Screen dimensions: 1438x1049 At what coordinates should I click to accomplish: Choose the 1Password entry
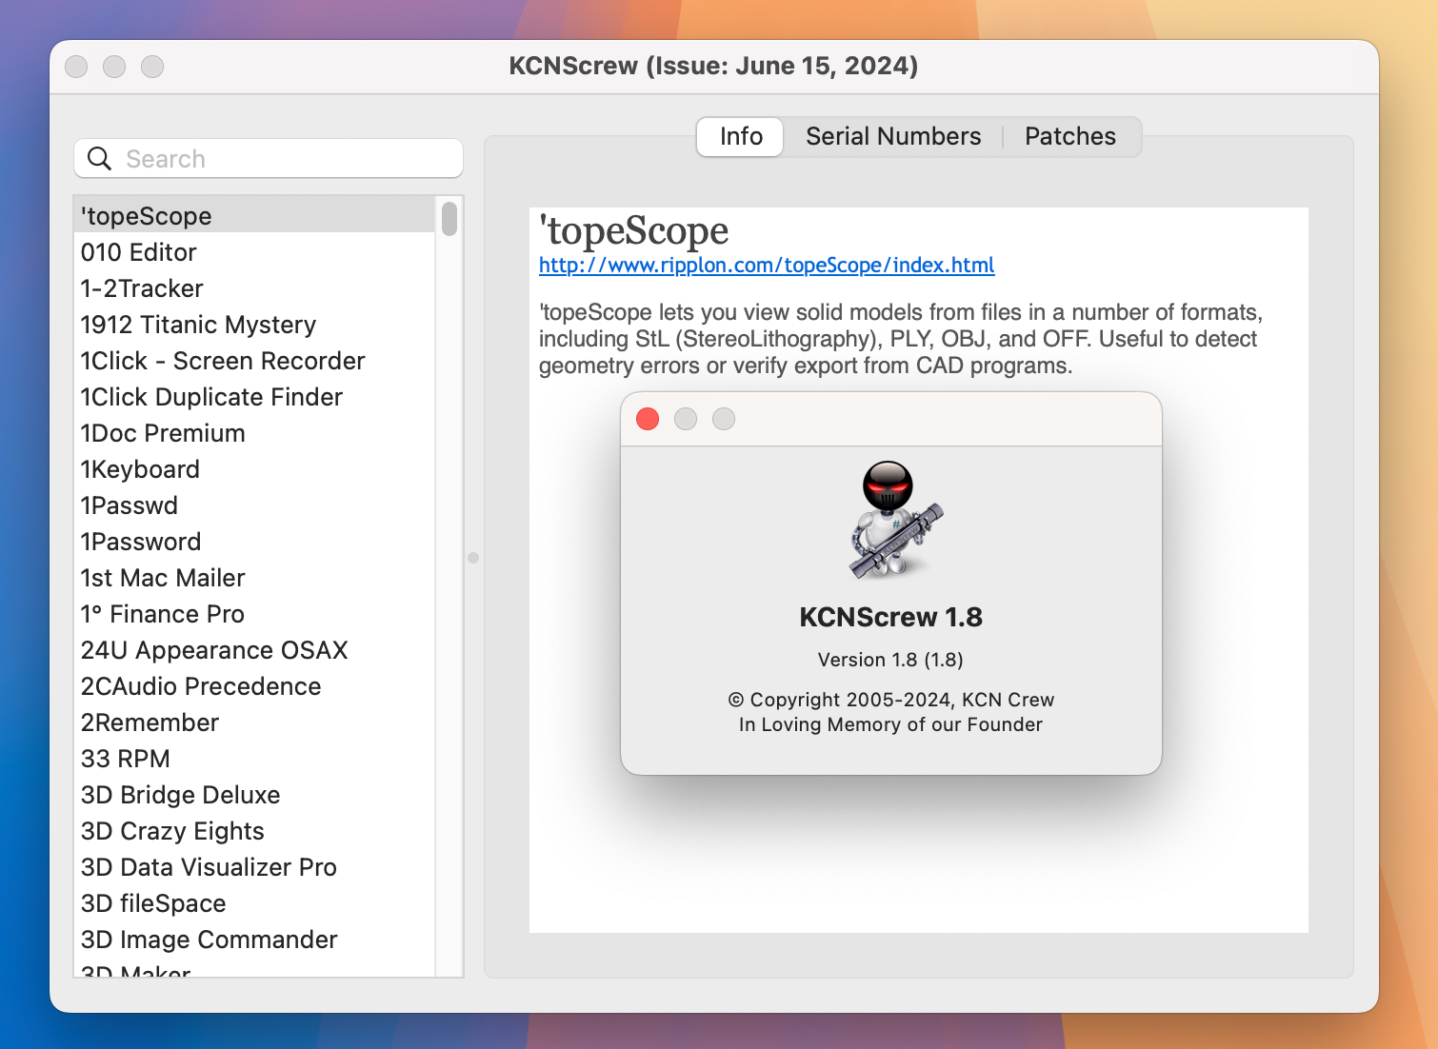tap(254, 542)
